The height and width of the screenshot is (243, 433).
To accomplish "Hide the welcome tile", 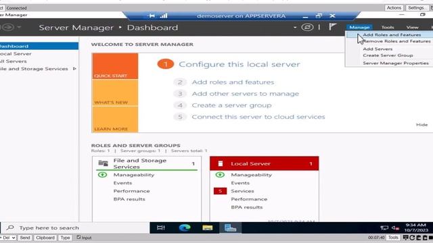I will click(x=421, y=124).
